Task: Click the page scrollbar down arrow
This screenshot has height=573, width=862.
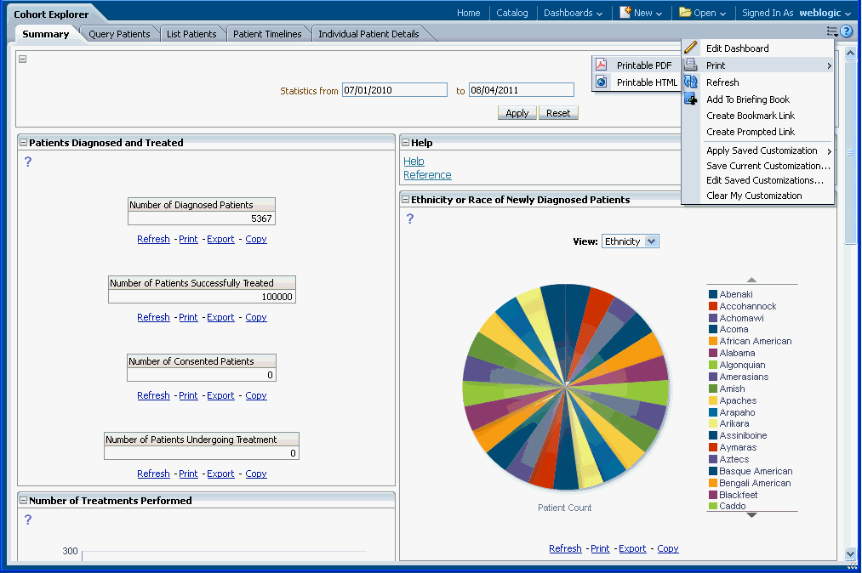Action: [850, 553]
